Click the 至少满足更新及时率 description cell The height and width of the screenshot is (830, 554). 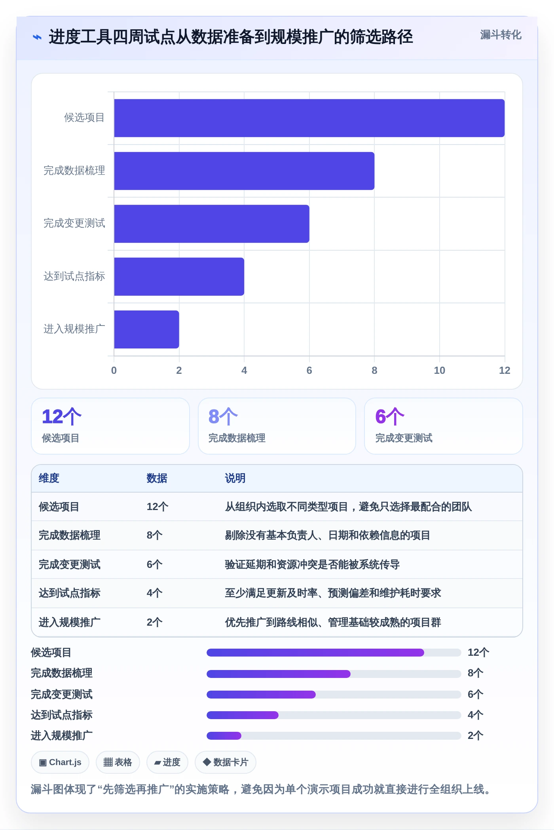click(x=333, y=593)
